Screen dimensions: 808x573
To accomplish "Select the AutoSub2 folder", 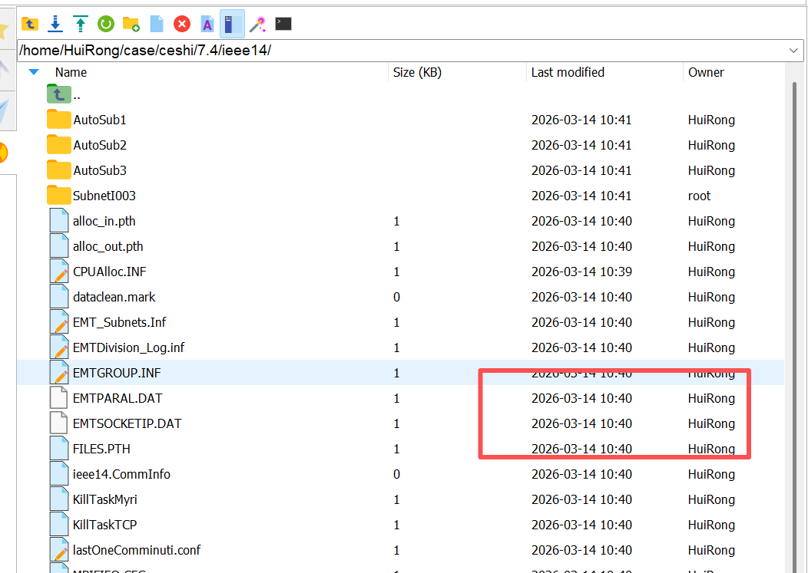I will pyautogui.click(x=100, y=145).
